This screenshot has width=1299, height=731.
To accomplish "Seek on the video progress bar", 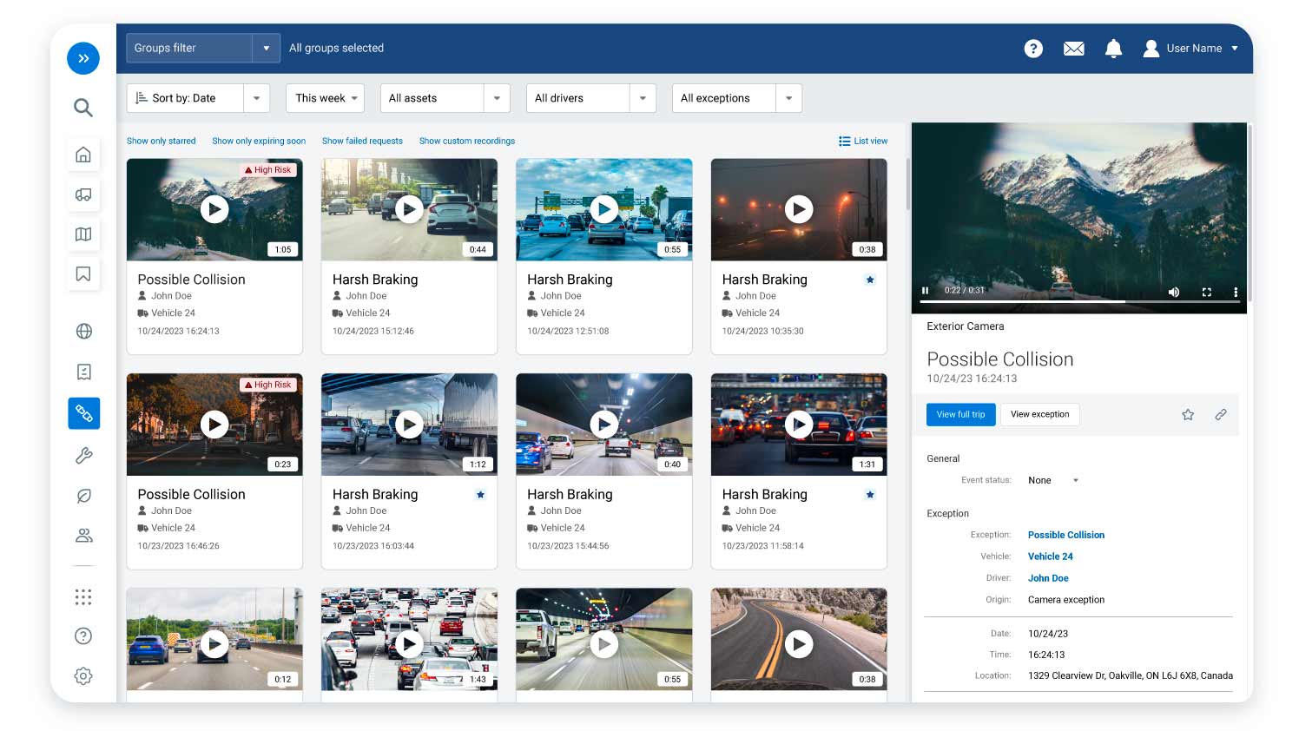I will point(1077,301).
